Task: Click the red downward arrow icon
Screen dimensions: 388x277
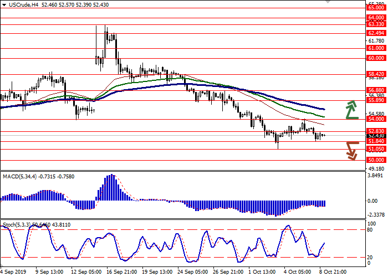Action: click(351, 150)
